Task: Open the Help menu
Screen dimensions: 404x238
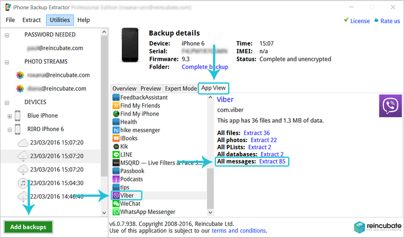Action: [x=84, y=20]
